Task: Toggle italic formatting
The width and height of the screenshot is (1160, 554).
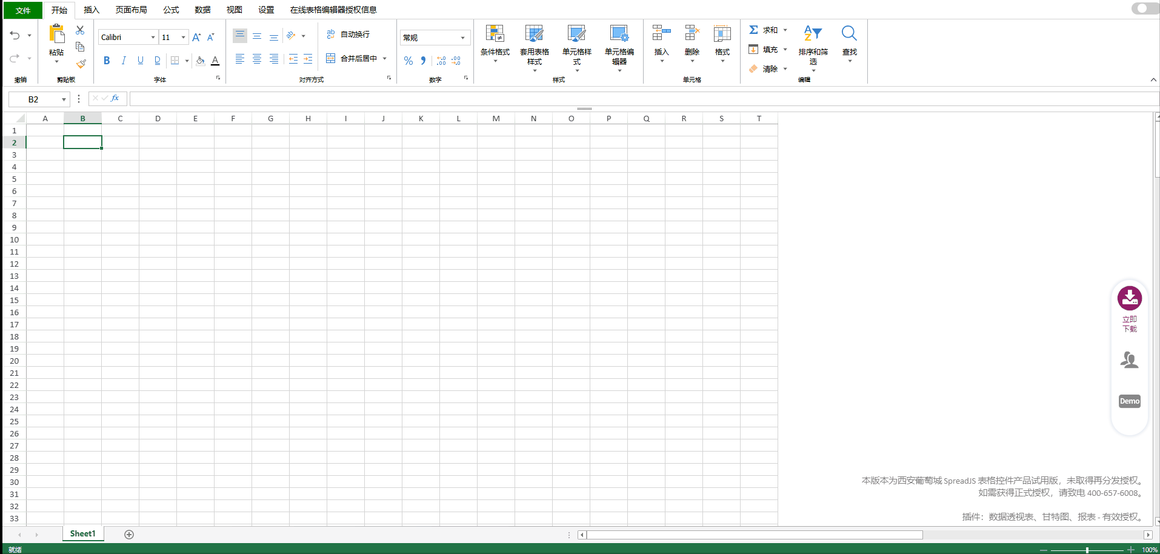Action: tap(123, 60)
